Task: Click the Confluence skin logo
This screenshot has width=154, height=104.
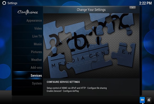Action: pos(28,12)
